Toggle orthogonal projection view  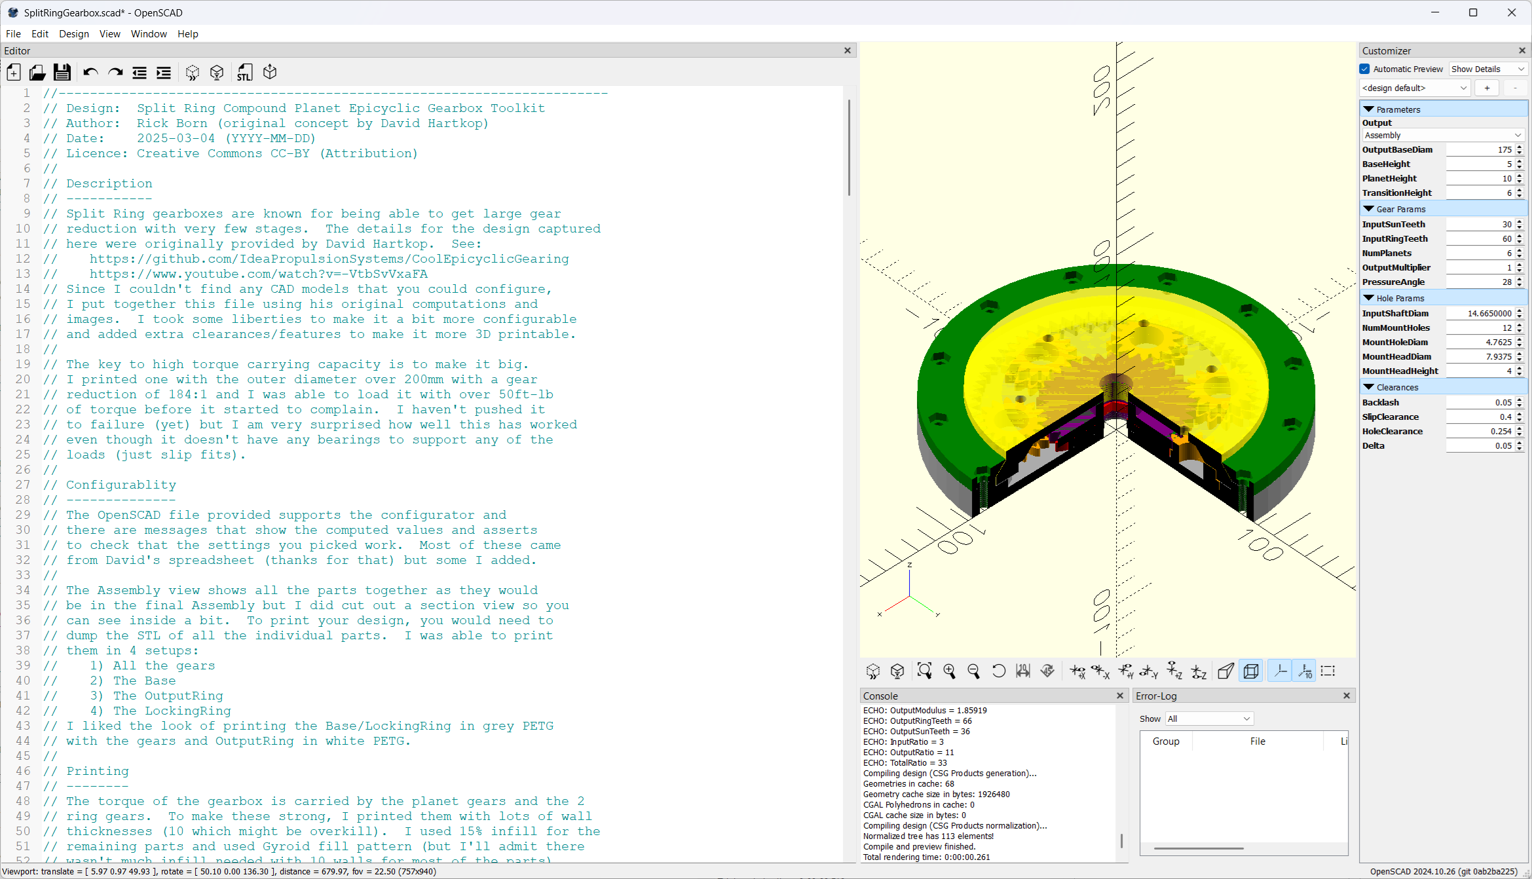pyautogui.click(x=1251, y=671)
